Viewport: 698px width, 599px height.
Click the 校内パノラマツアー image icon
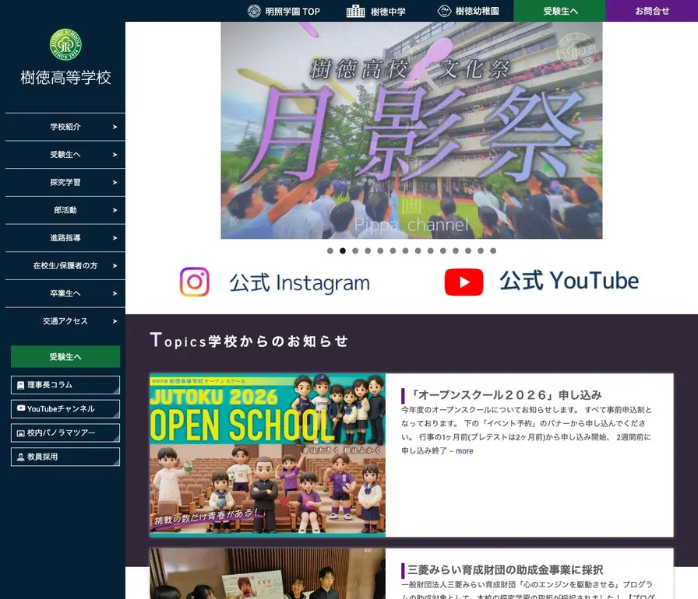pos(20,433)
